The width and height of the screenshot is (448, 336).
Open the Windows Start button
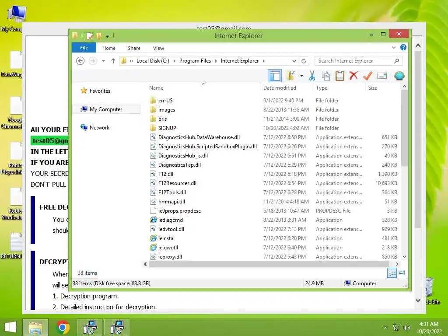tap(10, 327)
